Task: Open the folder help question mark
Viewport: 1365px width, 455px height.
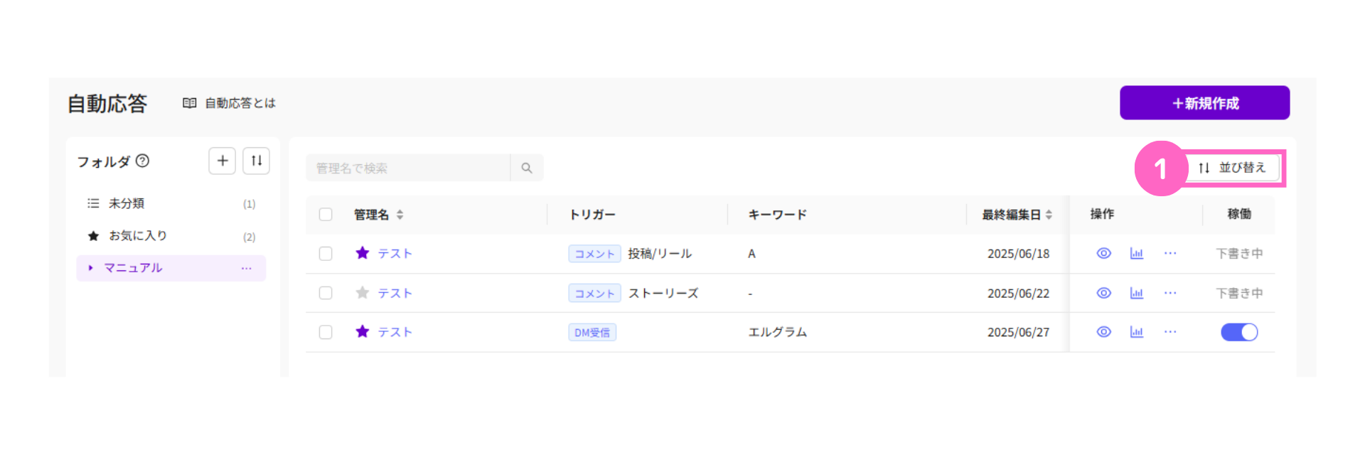Action: click(x=143, y=161)
